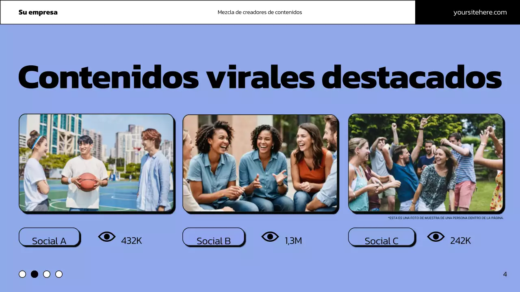The image size is (520, 292).
Task: Open the outdoor party photo under Social C
Action: point(426,163)
